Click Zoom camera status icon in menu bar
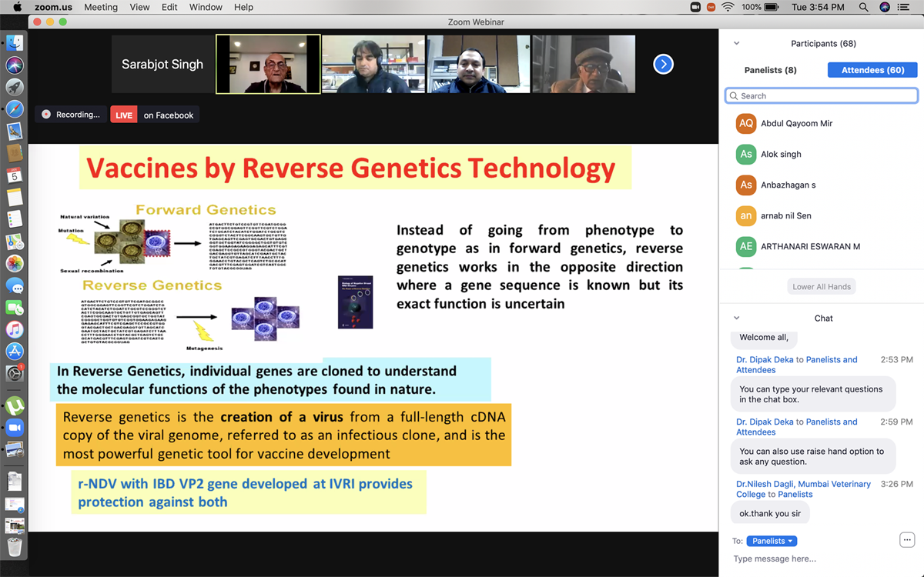This screenshot has height=577, width=924. coord(695,7)
